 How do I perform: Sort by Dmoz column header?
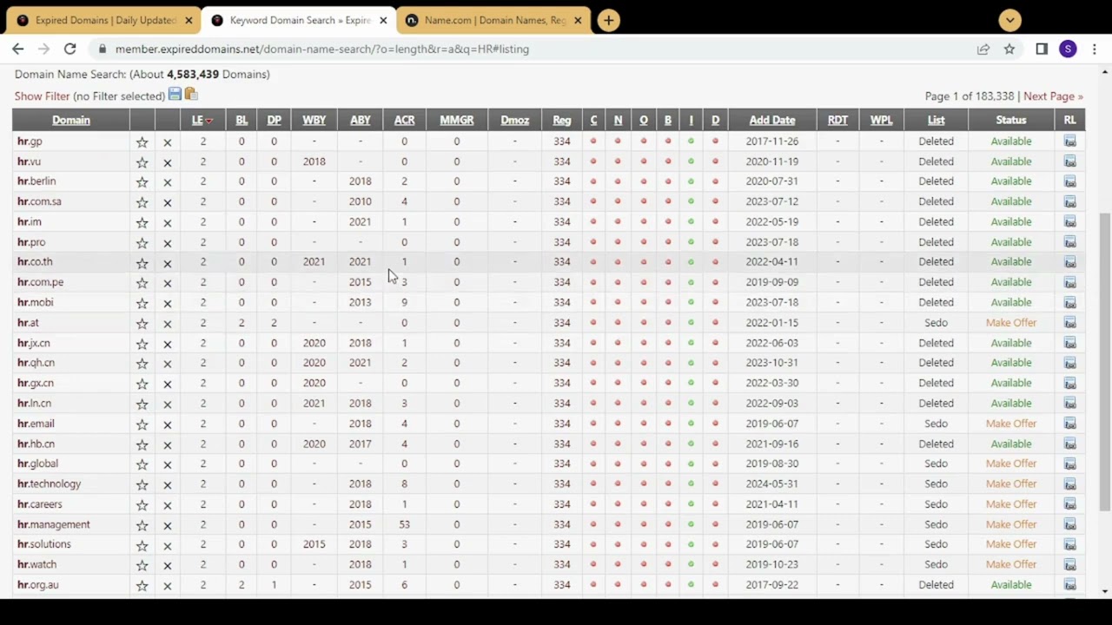click(x=514, y=120)
